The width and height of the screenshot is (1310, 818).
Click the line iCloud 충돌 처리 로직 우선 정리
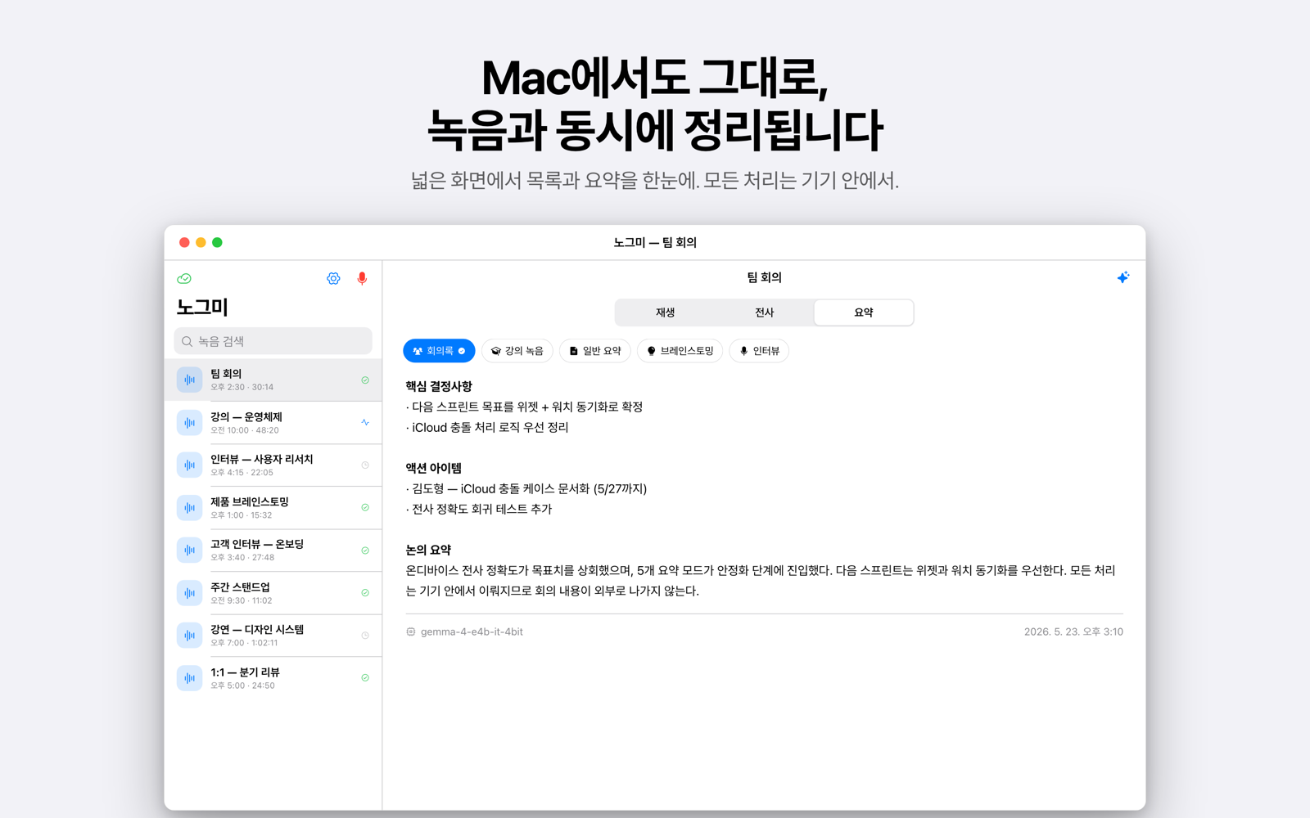(487, 427)
